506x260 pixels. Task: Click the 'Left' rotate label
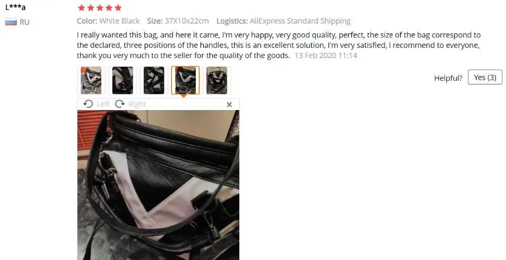pos(103,104)
